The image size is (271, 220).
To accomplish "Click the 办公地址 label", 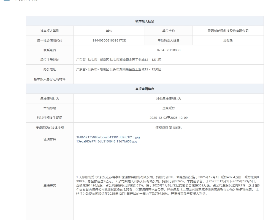I will [50, 70].
